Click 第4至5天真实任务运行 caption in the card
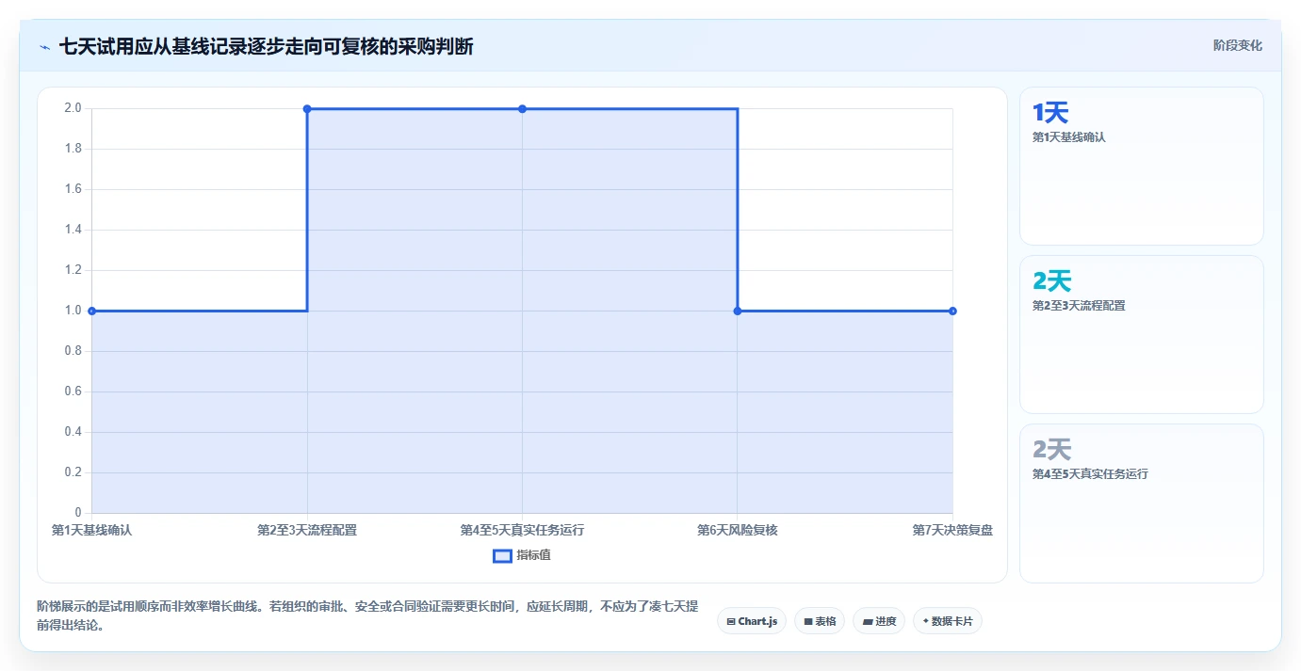The image size is (1301, 671). (x=1090, y=474)
